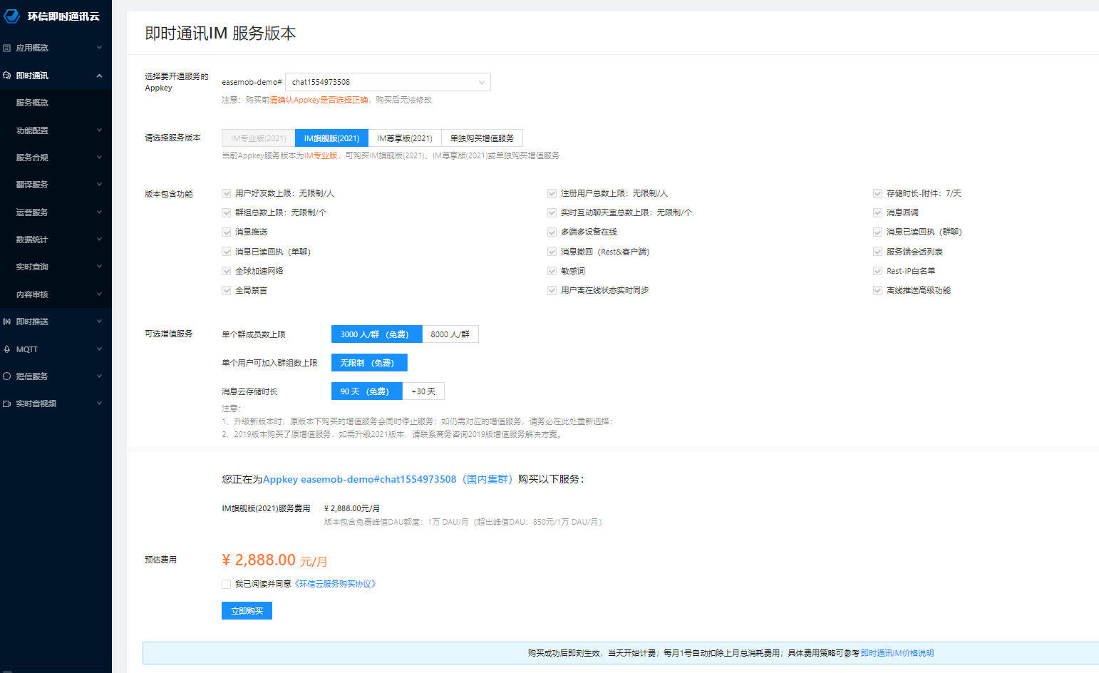Select the 单独购买增值服务 tab
This screenshot has width=1099, height=673.
482,138
